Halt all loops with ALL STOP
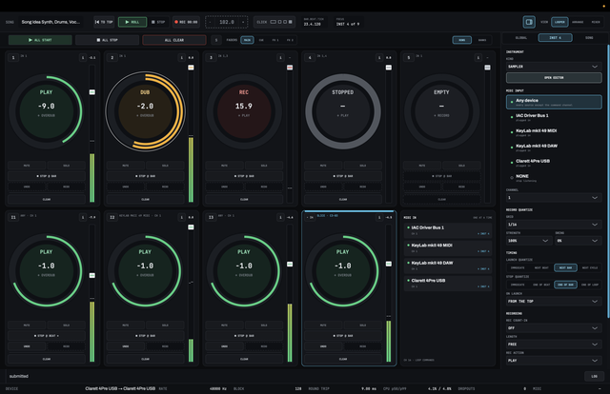Viewport: 610px width, 394px height. pyautogui.click(x=107, y=40)
